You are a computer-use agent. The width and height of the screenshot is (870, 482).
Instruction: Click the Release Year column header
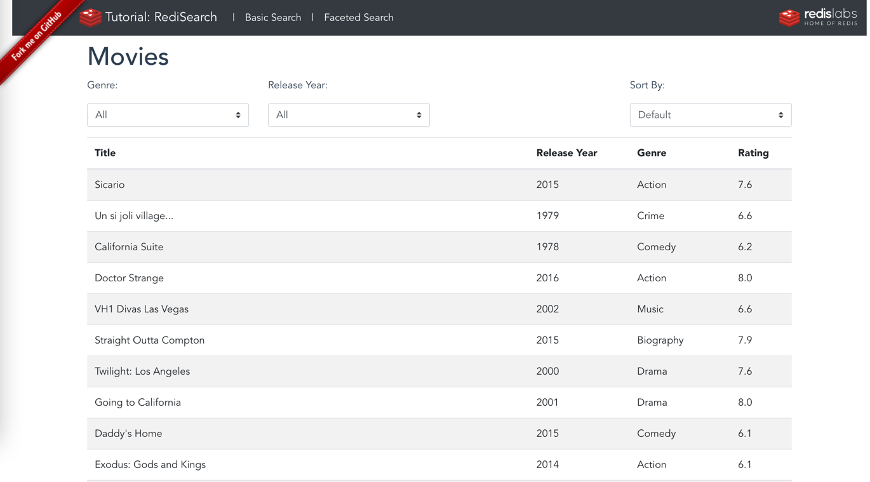tap(566, 153)
